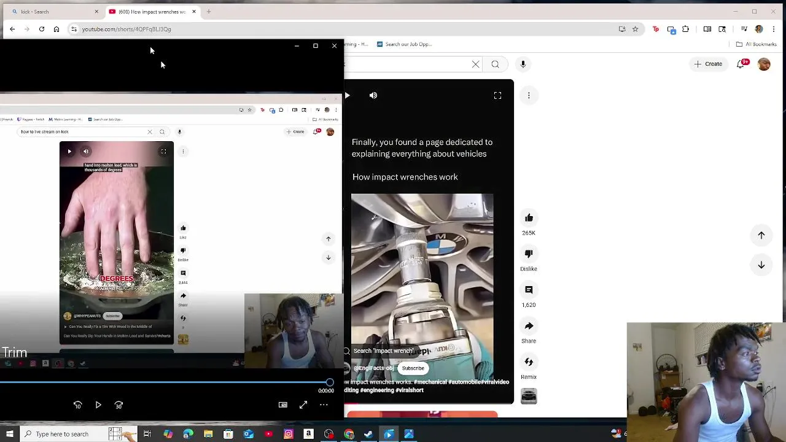Click the install app icon in the address bar

(x=622, y=29)
